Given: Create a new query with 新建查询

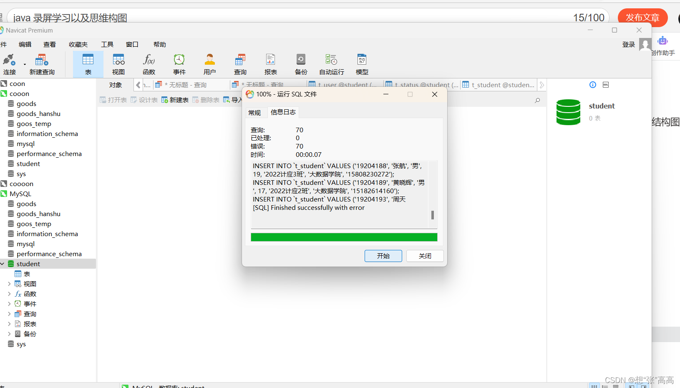Looking at the screenshot, I should 42,65.
